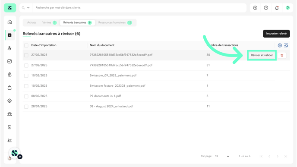The image size is (297, 167).
Task: Check the Swisscom facture_202303_paiement.pdf row checkbox
Action: pyautogui.click(x=26, y=86)
